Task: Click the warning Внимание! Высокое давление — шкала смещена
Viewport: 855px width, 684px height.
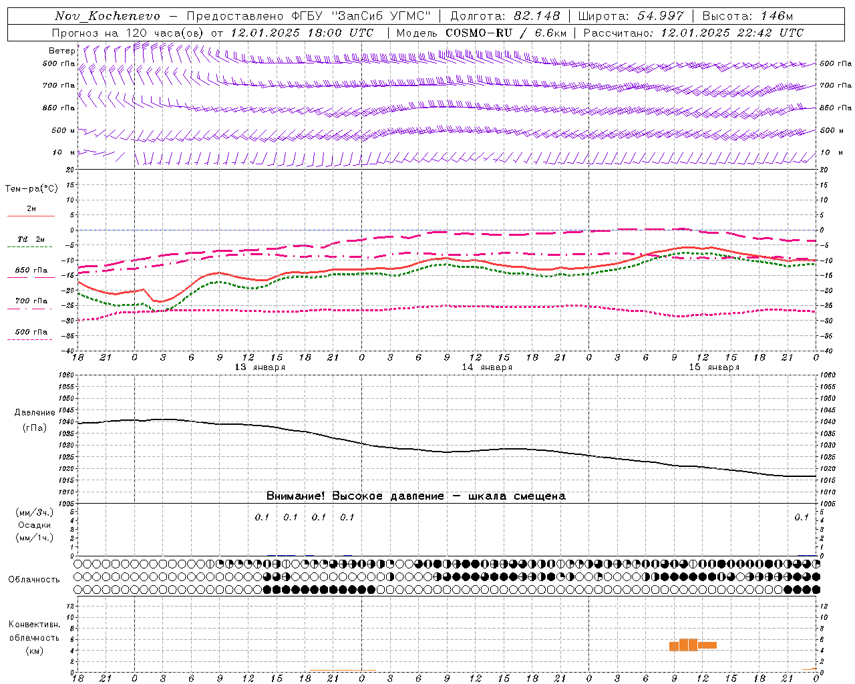Action: point(415,496)
